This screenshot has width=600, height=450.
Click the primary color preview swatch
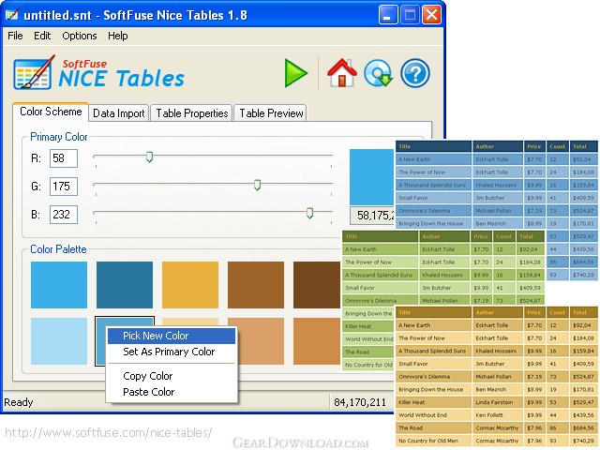point(372,177)
